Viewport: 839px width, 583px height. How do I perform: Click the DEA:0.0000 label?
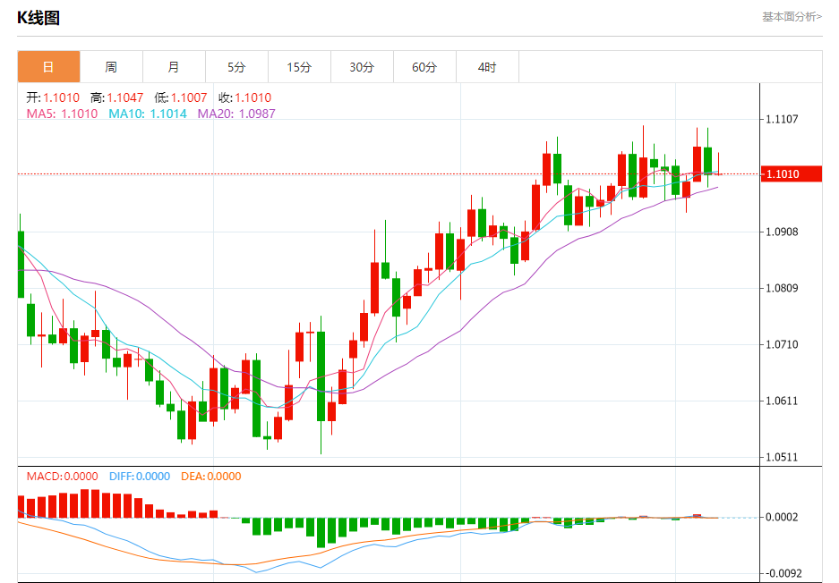click(x=210, y=476)
